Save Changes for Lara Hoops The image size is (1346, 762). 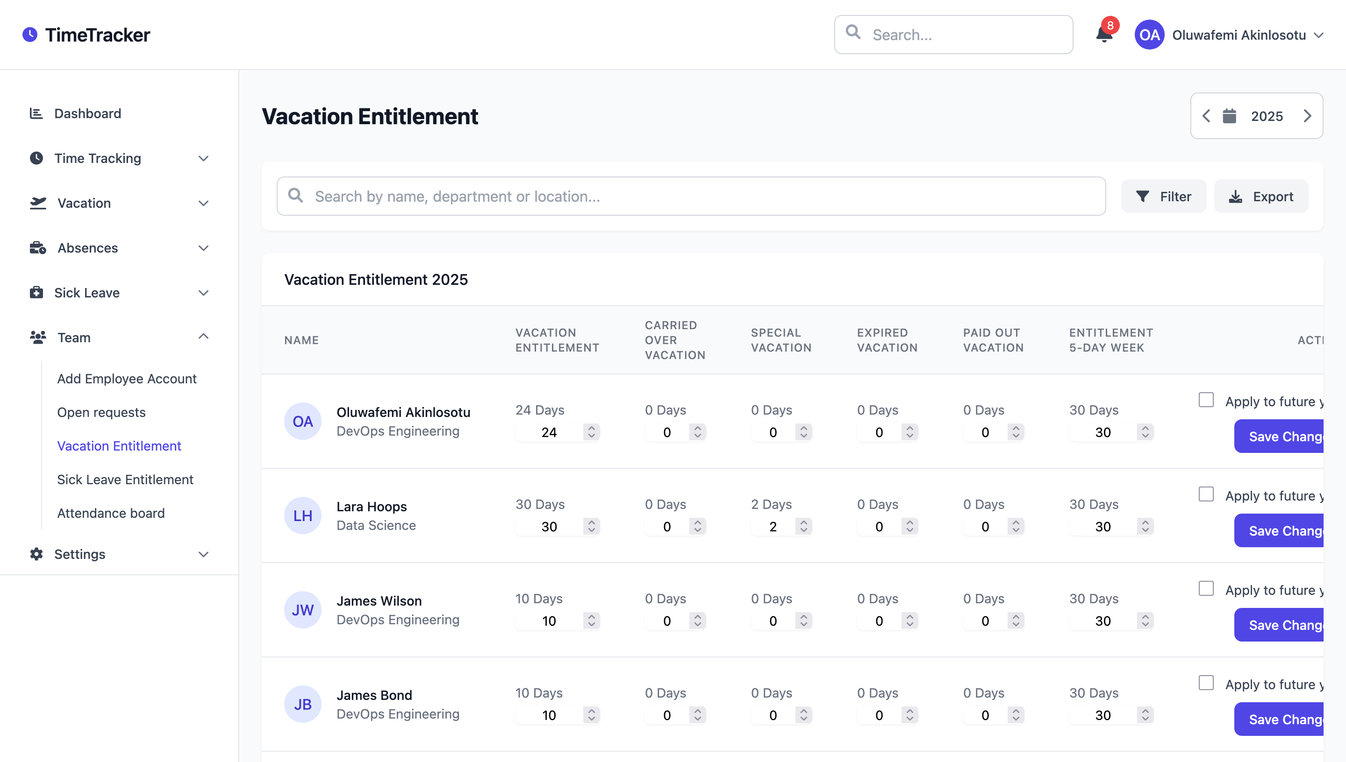[1279, 530]
